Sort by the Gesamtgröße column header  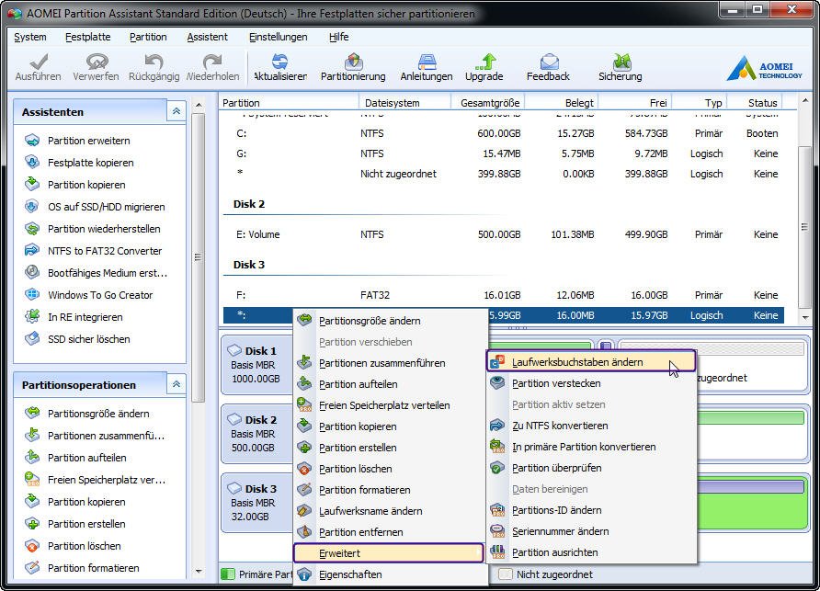coord(487,103)
